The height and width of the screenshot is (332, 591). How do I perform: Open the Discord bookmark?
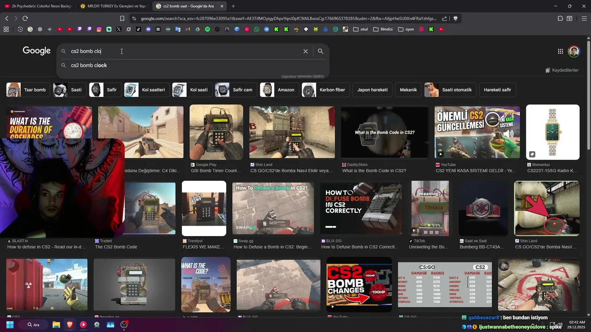pos(148,29)
